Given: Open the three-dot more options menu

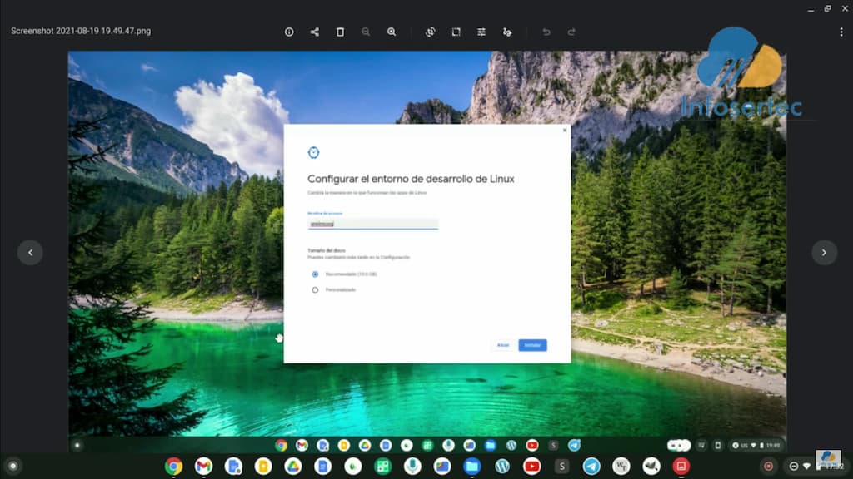Looking at the screenshot, I should coord(841,32).
